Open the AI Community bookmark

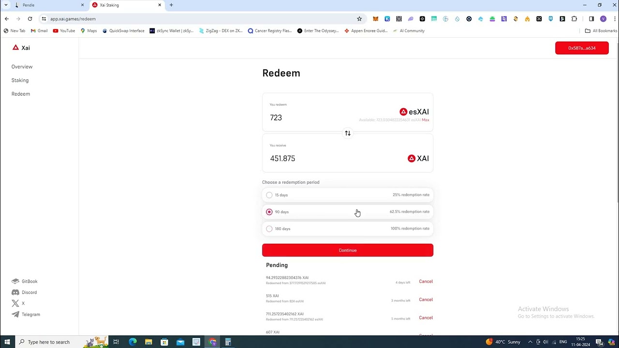[409, 31]
